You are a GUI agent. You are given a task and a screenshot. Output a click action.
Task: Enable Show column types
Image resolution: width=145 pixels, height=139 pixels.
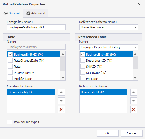[9, 122]
